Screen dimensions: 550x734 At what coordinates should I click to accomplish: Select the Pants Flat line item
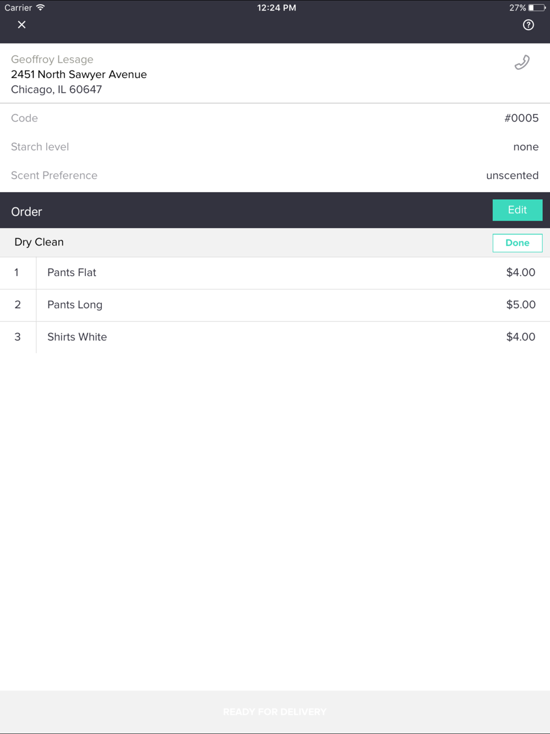275,273
